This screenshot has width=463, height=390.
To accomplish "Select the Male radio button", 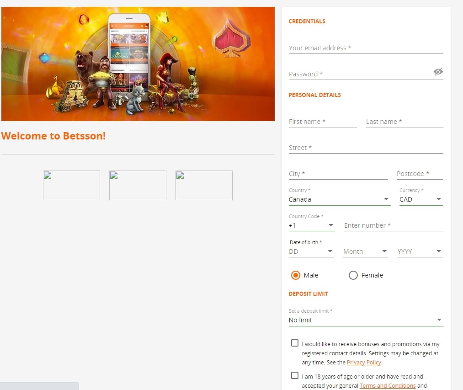I will coord(295,275).
